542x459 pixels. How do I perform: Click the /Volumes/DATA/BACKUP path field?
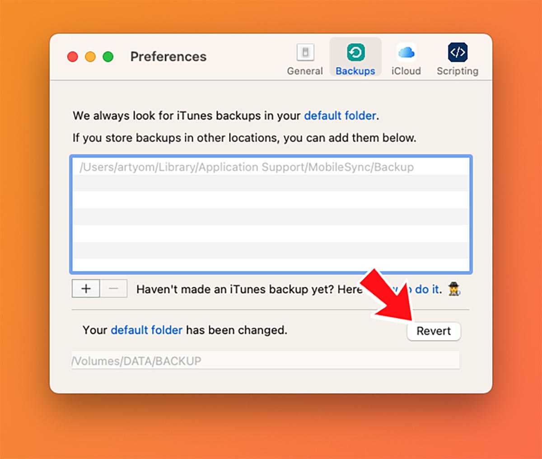click(x=266, y=361)
